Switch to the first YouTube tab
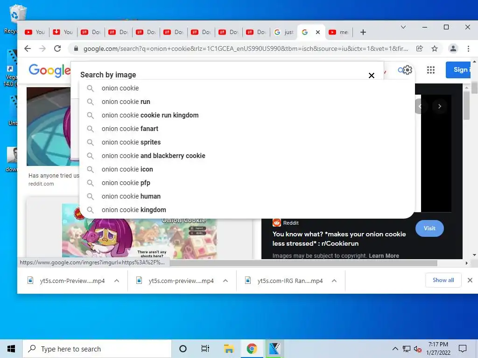The height and width of the screenshot is (358, 478). tap(35, 32)
